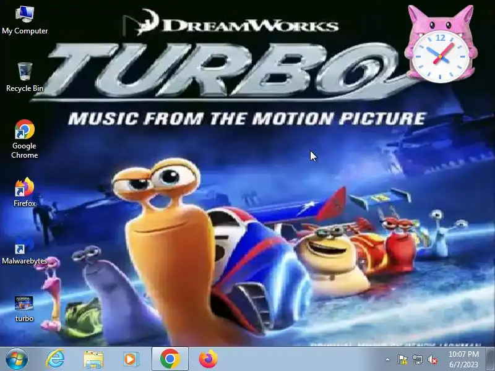
Task: Open the 10:07 PM taskbar clock
Action: 463,359
